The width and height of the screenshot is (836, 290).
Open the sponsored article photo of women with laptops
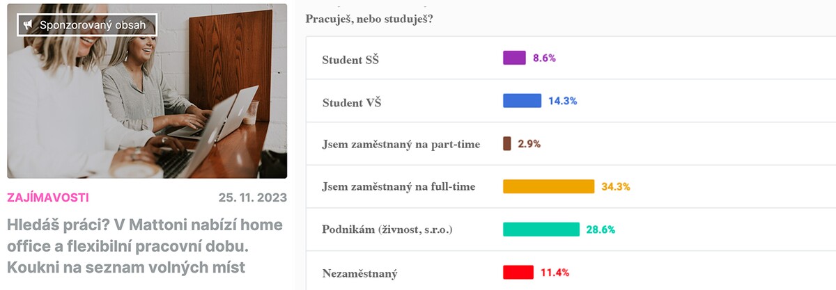[x=147, y=104]
